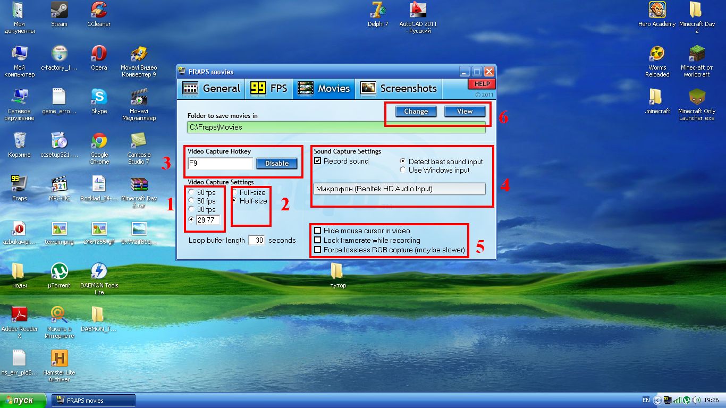Choose Full-size video capture
The image size is (726, 408).
pos(234,192)
